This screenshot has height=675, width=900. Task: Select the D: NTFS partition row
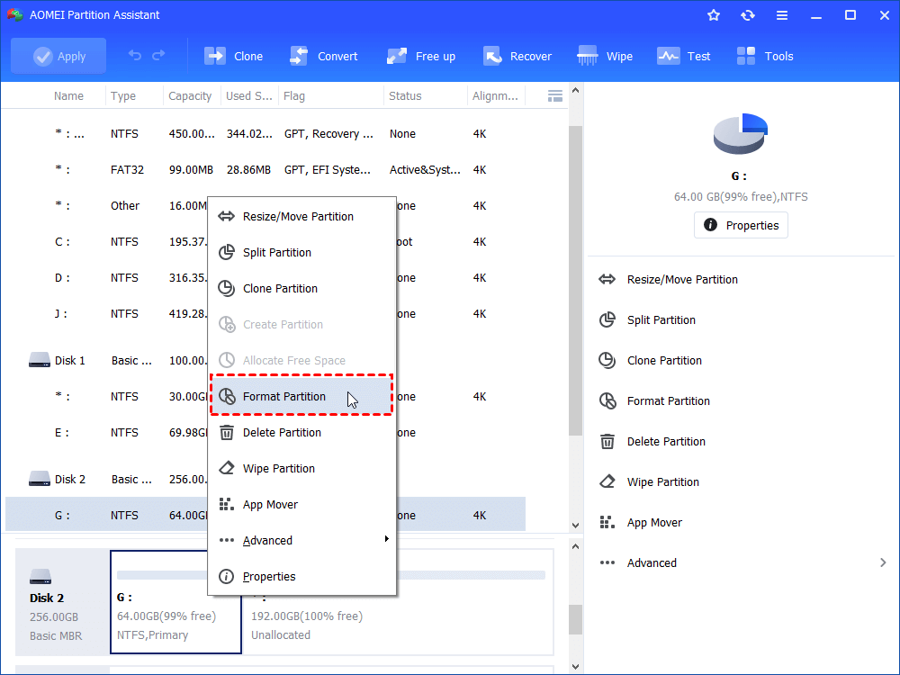click(x=265, y=278)
